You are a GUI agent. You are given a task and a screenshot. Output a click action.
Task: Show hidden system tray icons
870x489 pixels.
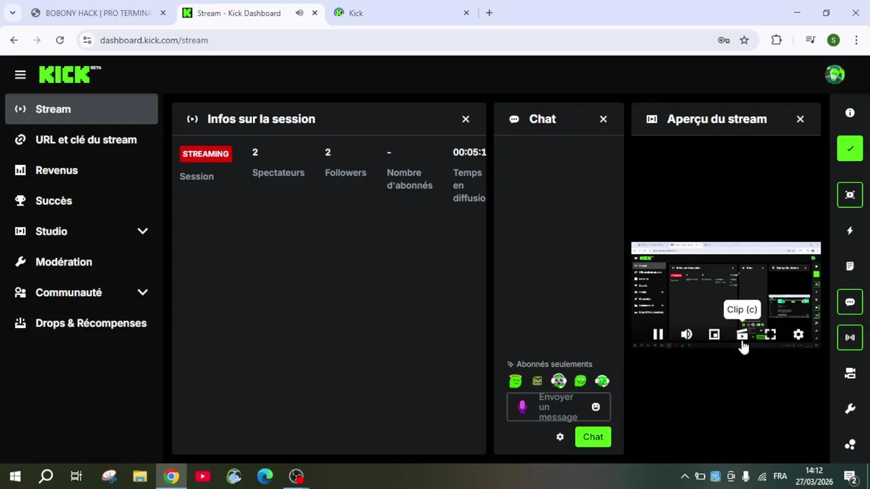[x=684, y=476]
